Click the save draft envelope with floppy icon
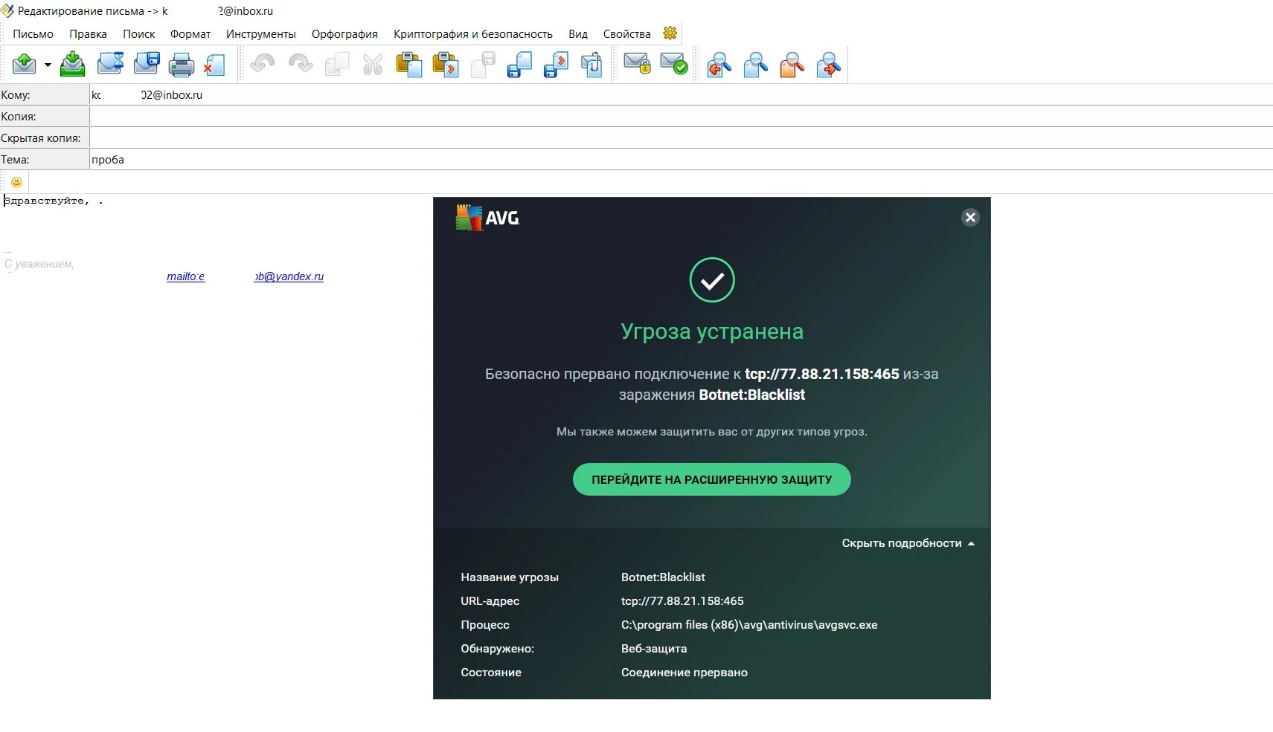1273x732 pixels. click(x=147, y=64)
